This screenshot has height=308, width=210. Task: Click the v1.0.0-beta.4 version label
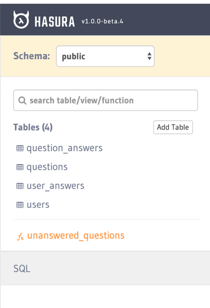click(x=102, y=21)
